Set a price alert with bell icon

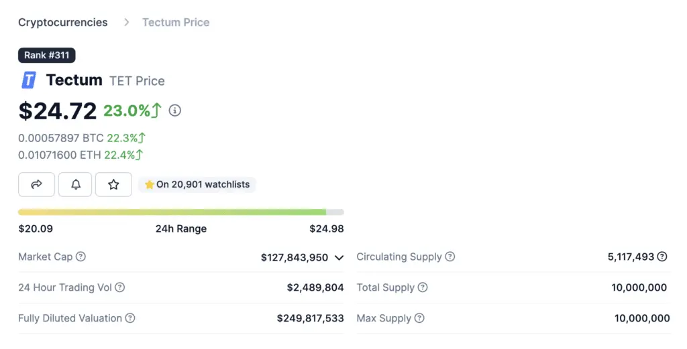[x=75, y=185]
